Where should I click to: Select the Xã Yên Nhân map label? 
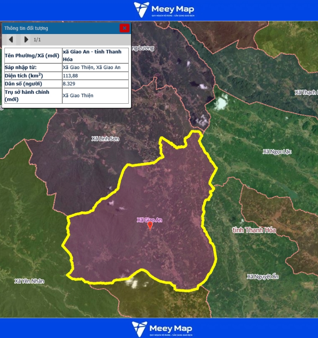[x=30, y=281]
